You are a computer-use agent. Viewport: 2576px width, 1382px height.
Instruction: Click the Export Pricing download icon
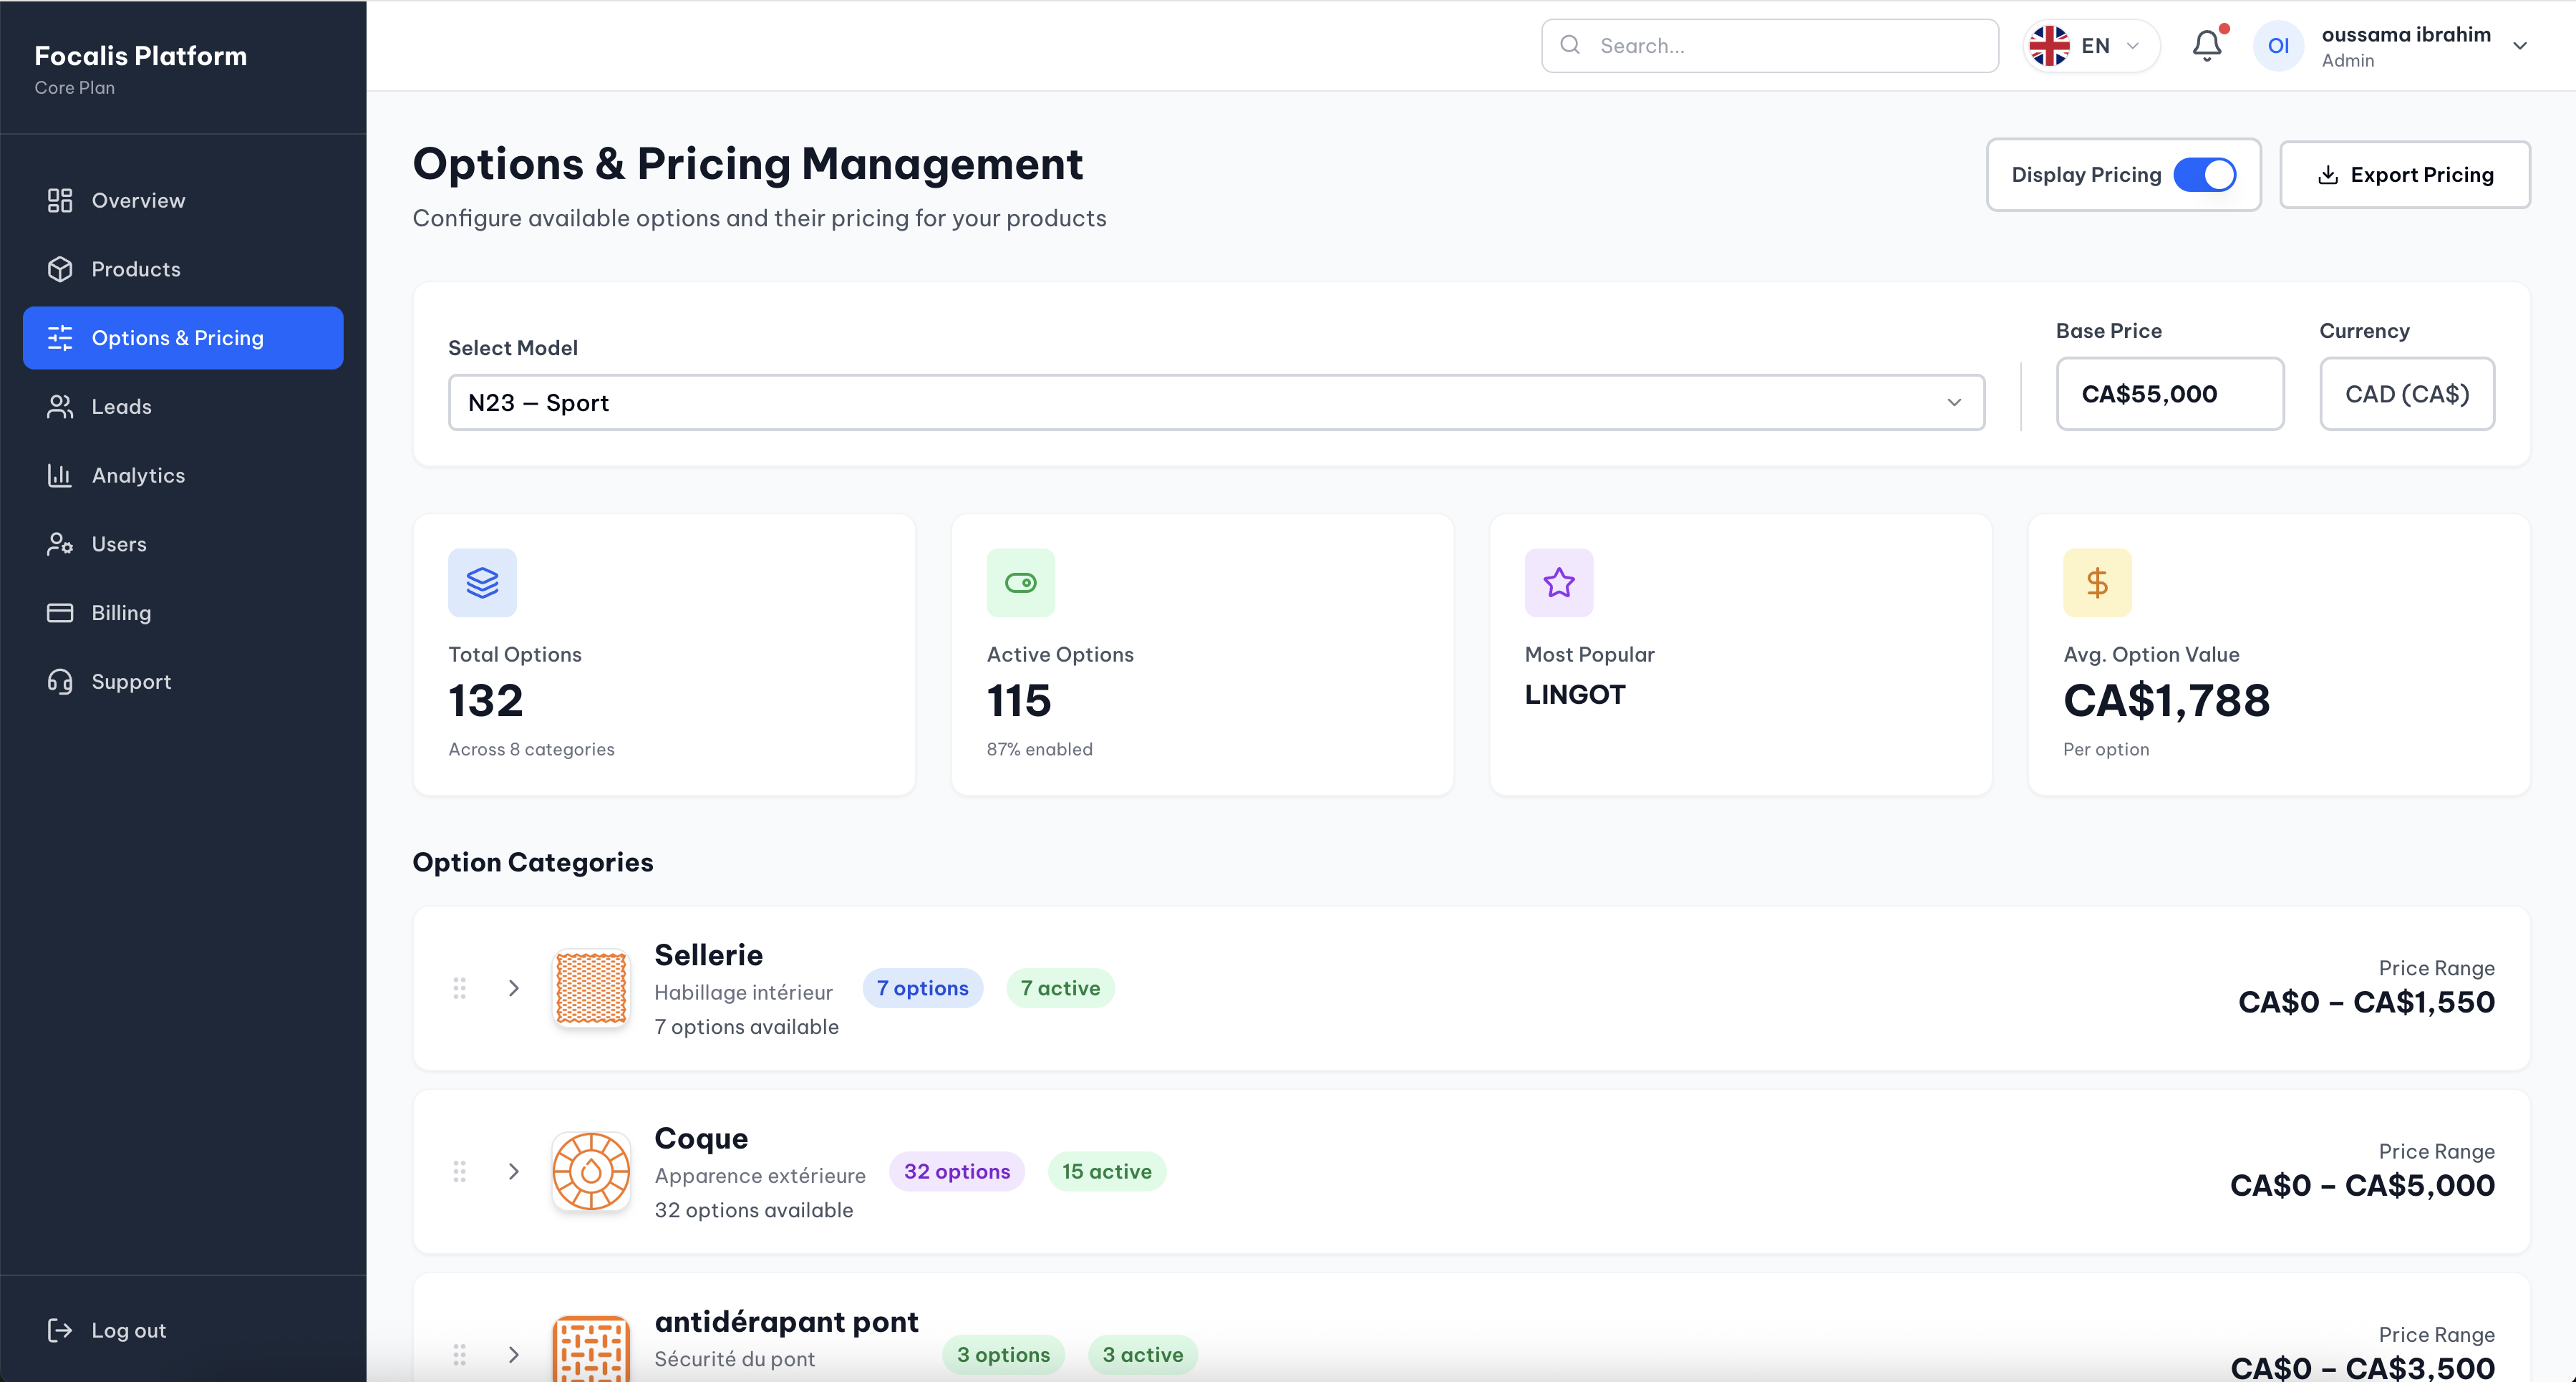[x=2328, y=175]
